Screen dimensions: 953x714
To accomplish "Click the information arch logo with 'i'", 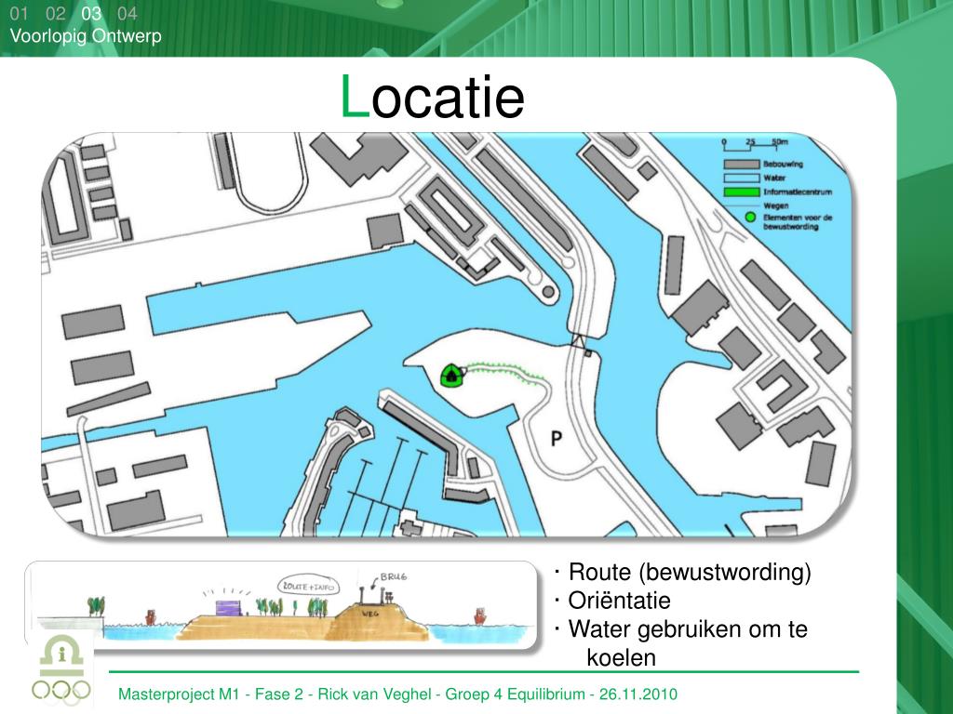I will click(62, 654).
